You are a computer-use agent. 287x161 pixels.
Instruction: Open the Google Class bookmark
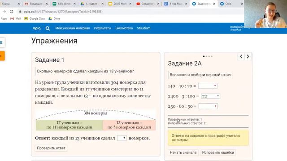click(35, 19)
